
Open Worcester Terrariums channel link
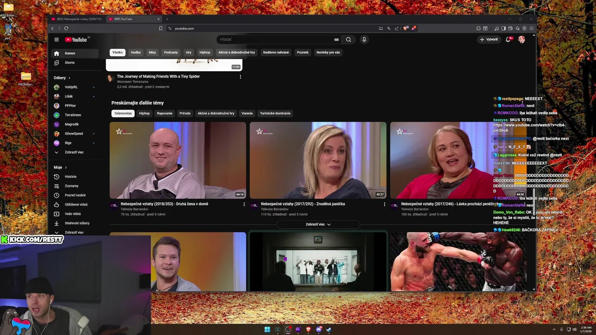pos(133,82)
